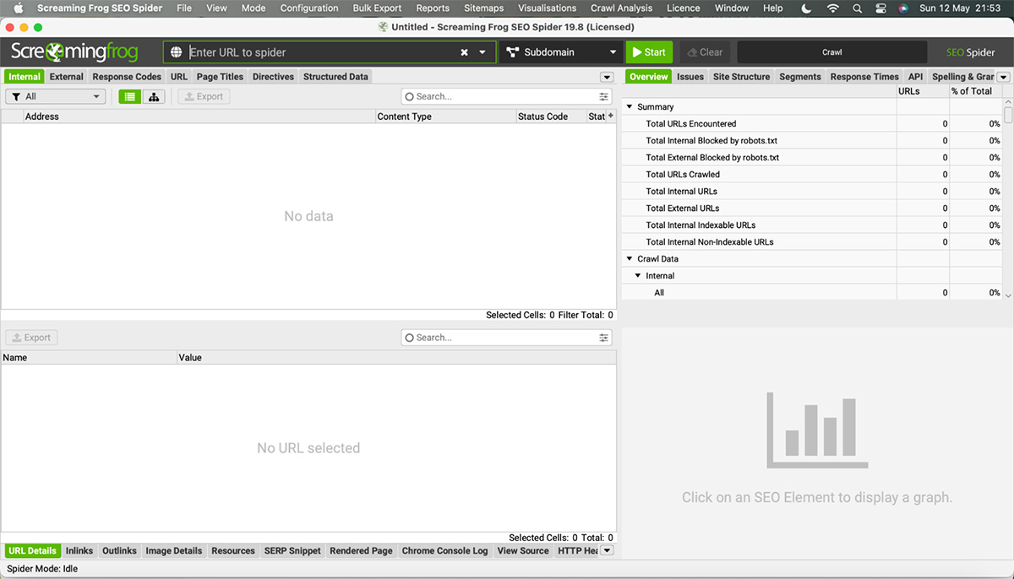
Task: Select the list view icon
Action: pos(130,97)
